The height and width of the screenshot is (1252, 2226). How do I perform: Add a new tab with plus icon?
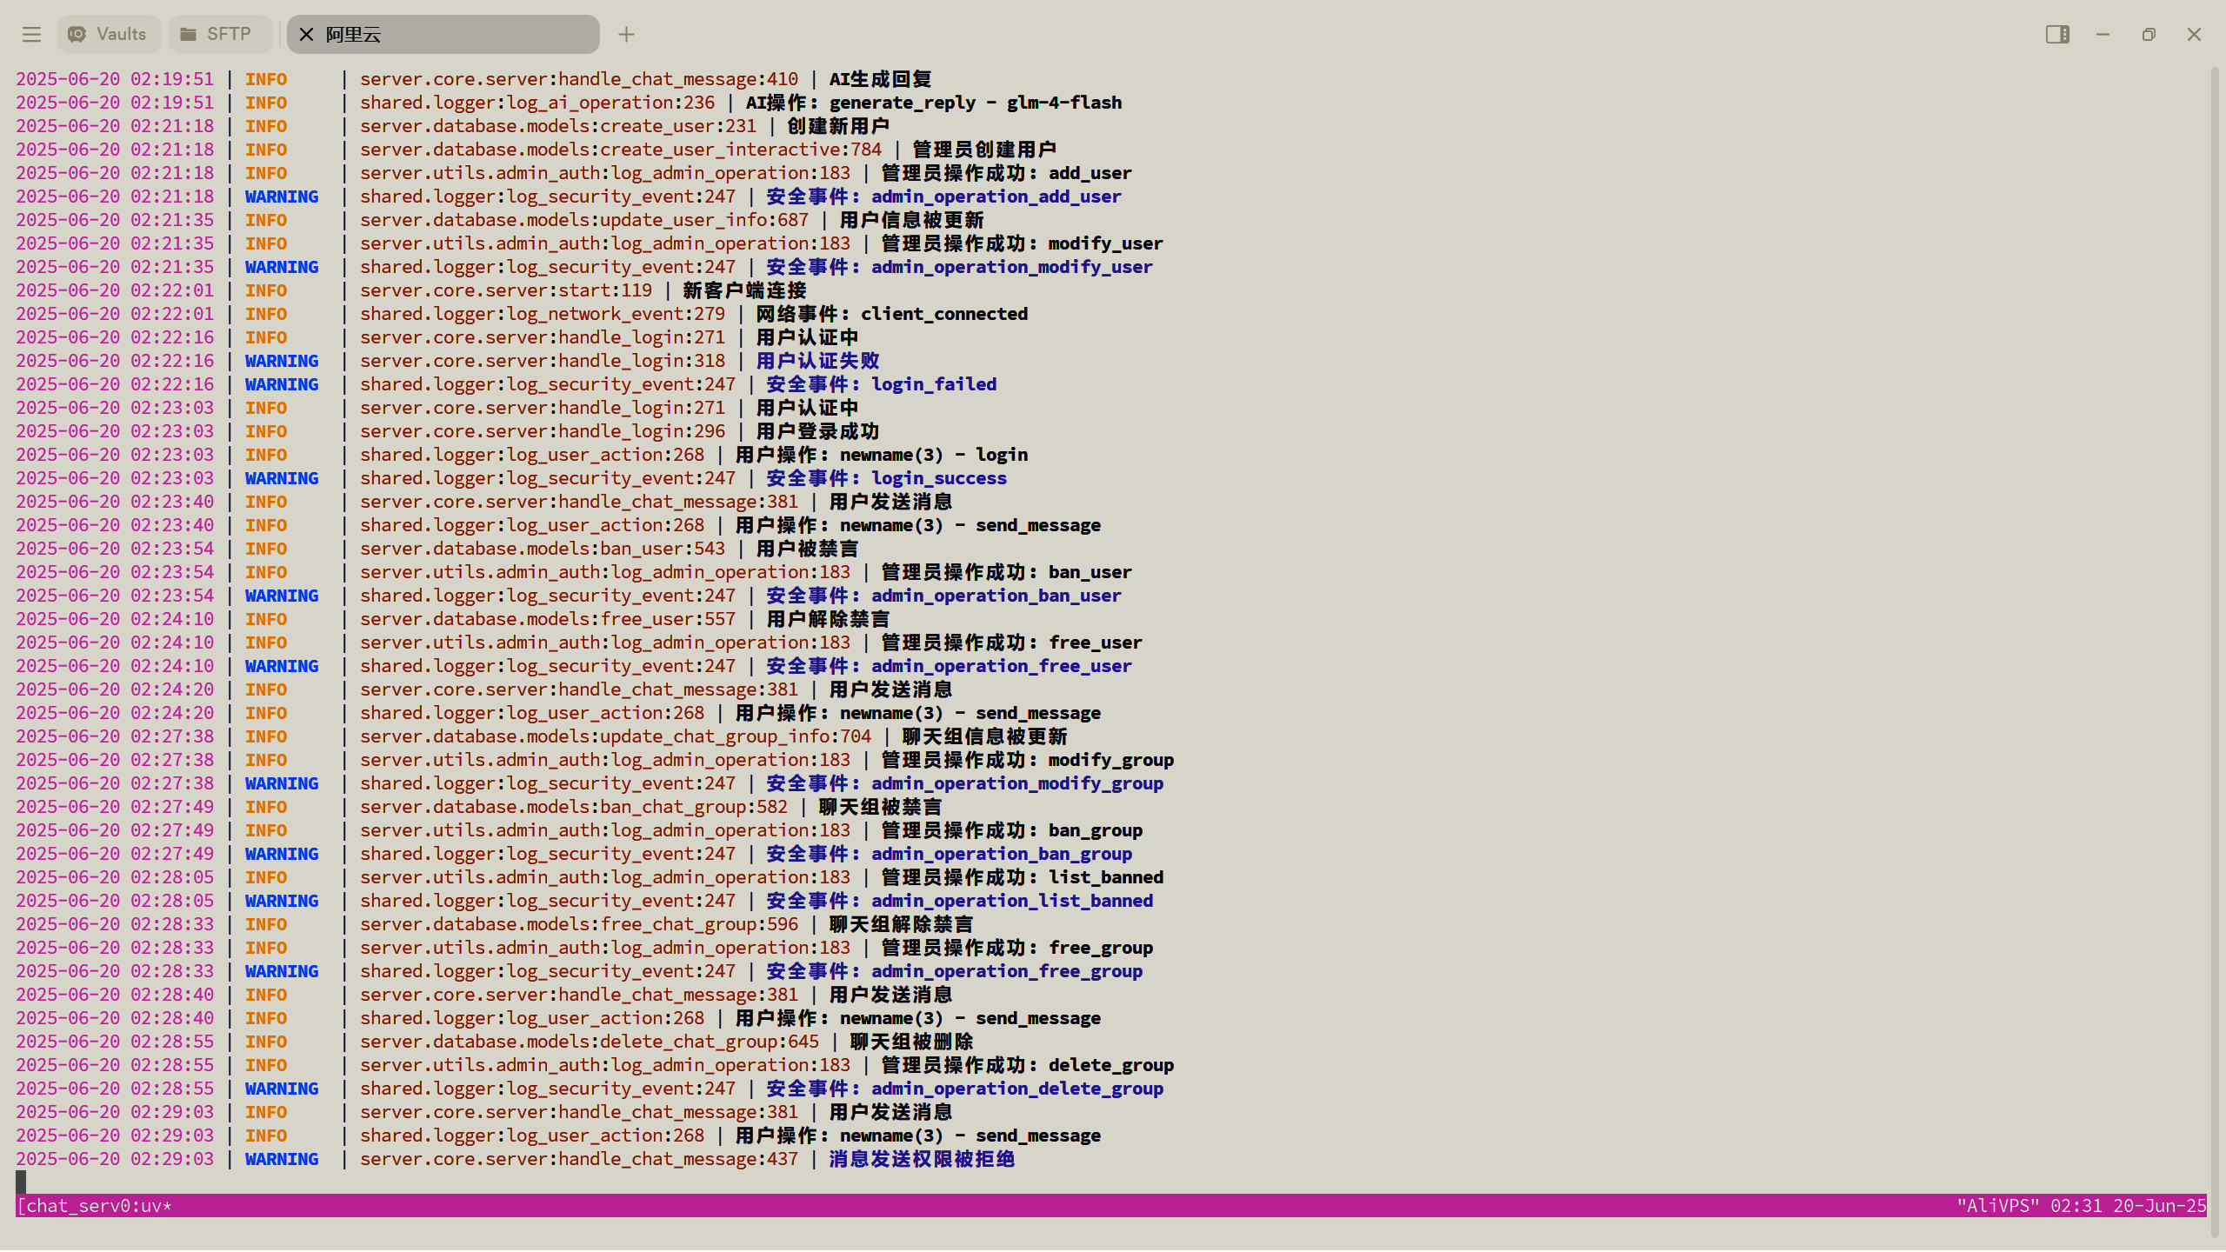click(x=626, y=35)
